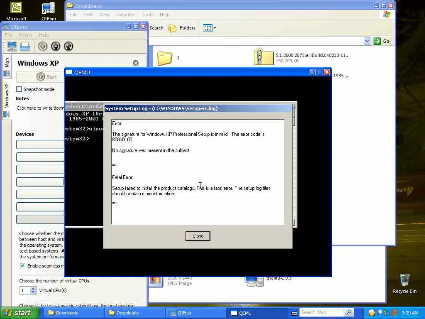Click the Search Web input field
425x319 pixels.
coord(322,312)
